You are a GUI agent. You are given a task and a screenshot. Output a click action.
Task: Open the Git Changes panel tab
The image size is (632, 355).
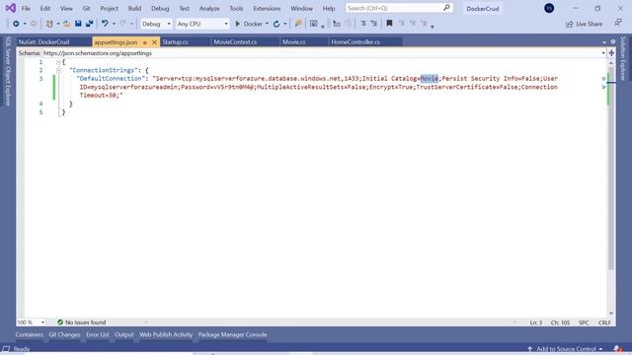tap(64, 334)
